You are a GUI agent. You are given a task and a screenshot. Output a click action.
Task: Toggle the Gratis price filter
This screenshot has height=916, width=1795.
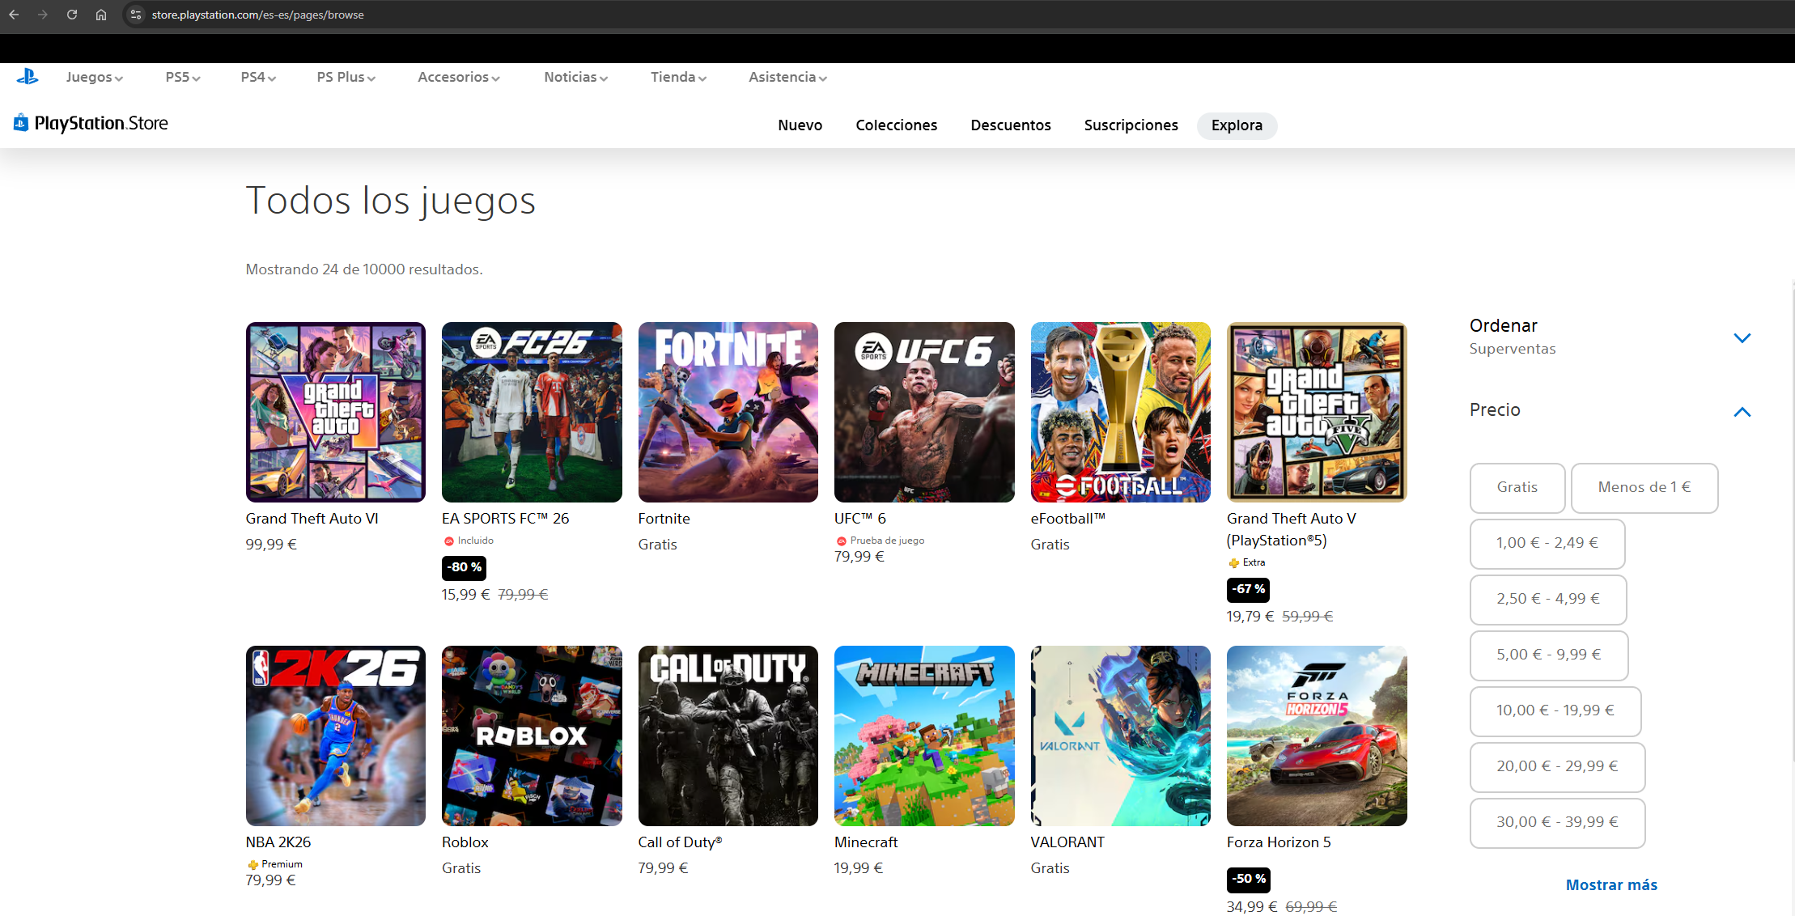[1517, 487]
